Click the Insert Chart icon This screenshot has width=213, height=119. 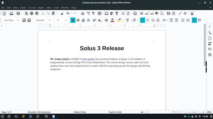111,13
